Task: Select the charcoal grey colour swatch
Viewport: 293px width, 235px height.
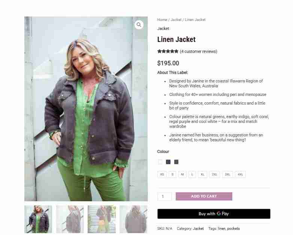Action: pyautogui.click(x=176, y=162)
